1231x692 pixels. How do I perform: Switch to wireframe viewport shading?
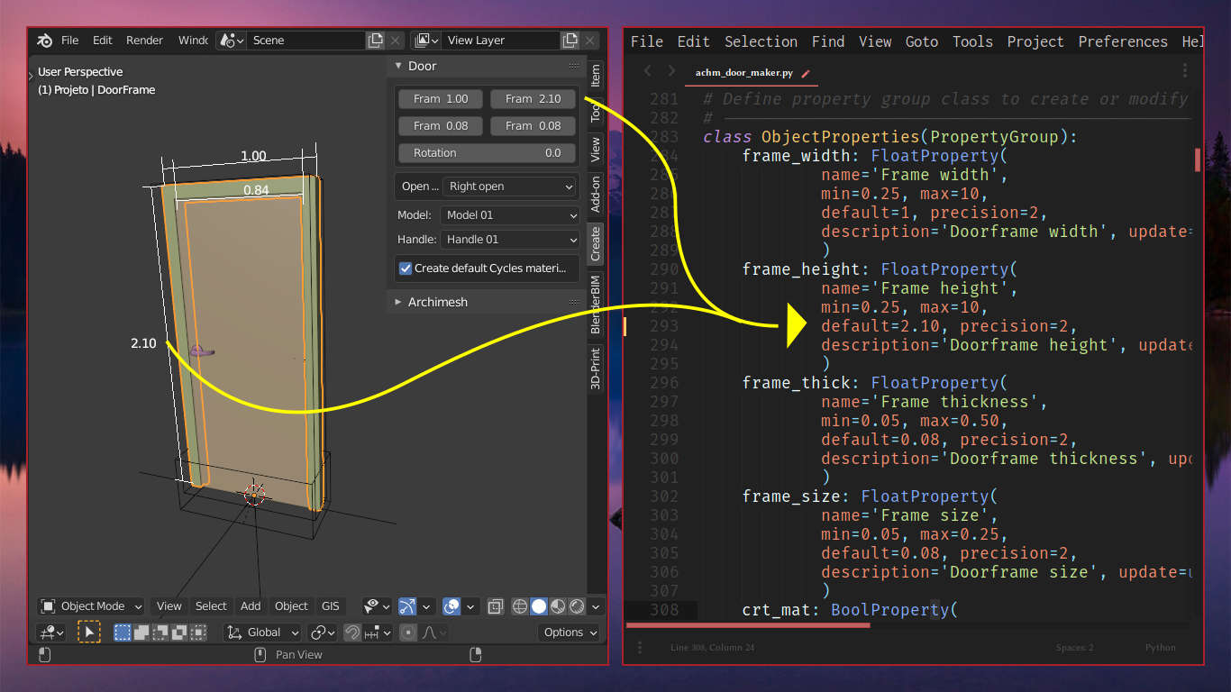pyautogui.click(x=520, y=606)
